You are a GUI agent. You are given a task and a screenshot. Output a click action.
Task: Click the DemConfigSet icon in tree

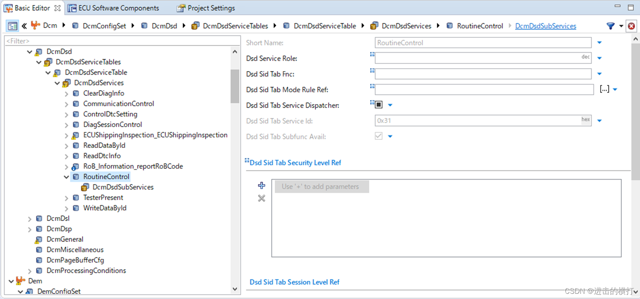[29, 291]
